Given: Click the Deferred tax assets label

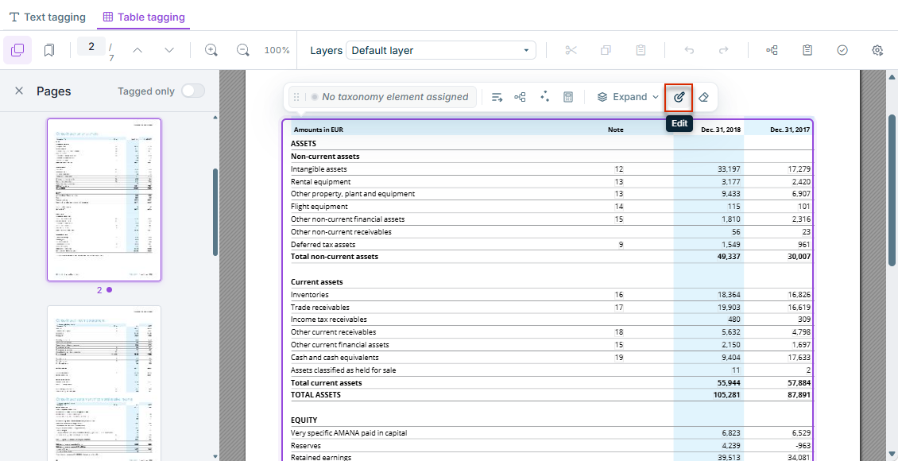Looking at the screenshot, I should (323, 244).
